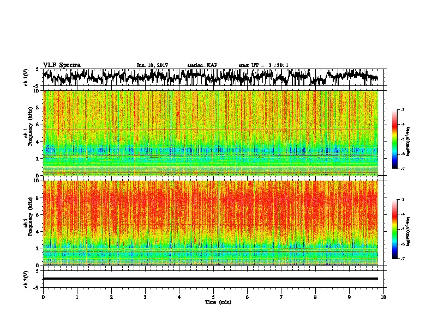Click the "VLF Spectra" plot title

pos(62,65)
